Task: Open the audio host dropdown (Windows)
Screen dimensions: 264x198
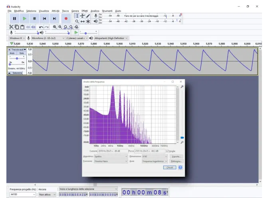Action: (x=17, y=38)
